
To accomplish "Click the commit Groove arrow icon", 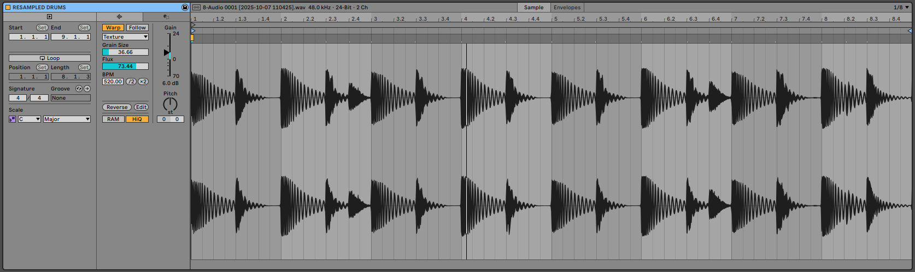I will click(x=87, y=89).
